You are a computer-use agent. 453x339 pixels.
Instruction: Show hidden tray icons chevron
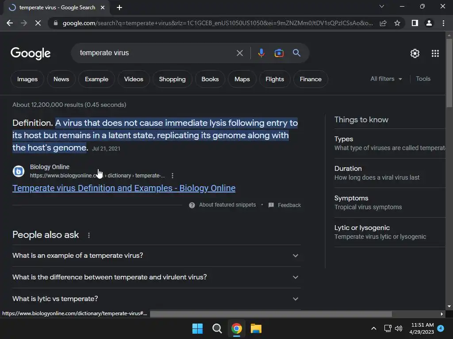[373, 328]
